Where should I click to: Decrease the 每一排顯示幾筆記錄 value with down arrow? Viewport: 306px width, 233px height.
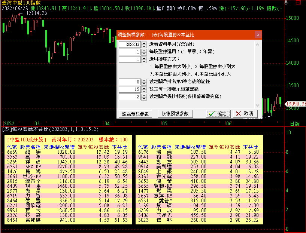(x=144, y=91)
